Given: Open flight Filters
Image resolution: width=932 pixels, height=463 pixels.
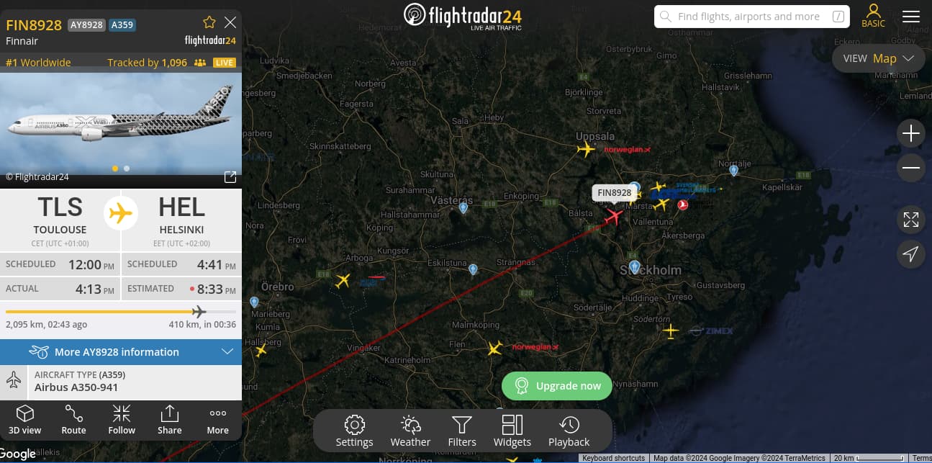Looking at the screenshot, I should coord(462,431).
